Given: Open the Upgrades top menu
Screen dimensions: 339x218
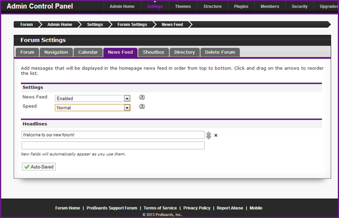Looking at the screenshot, I should (328, 6).
